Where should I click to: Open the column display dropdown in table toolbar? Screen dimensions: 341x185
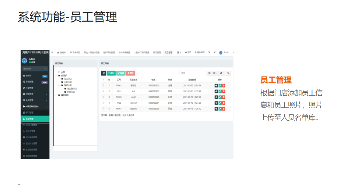(215, 73)
